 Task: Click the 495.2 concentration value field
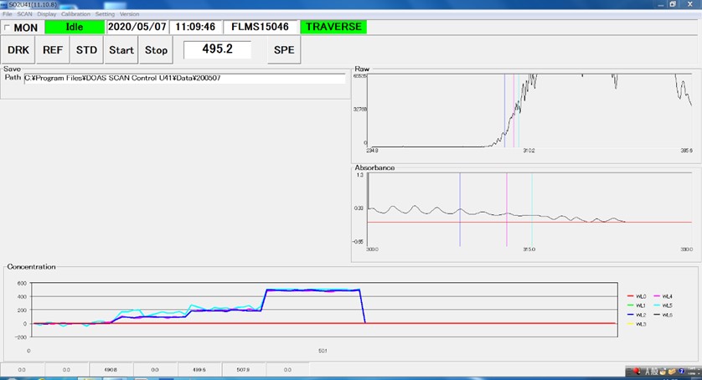tap(217, 49)
